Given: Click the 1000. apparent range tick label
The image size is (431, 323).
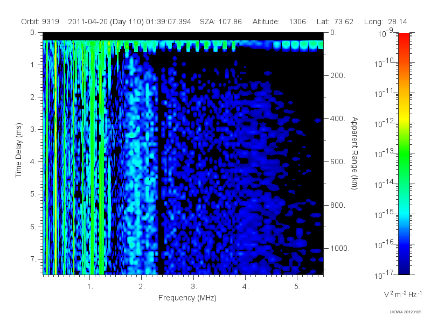Looking at the screenshot, I should point(340,248).
